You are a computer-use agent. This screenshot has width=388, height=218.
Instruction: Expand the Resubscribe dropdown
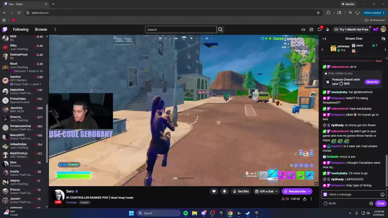(309, 191)
